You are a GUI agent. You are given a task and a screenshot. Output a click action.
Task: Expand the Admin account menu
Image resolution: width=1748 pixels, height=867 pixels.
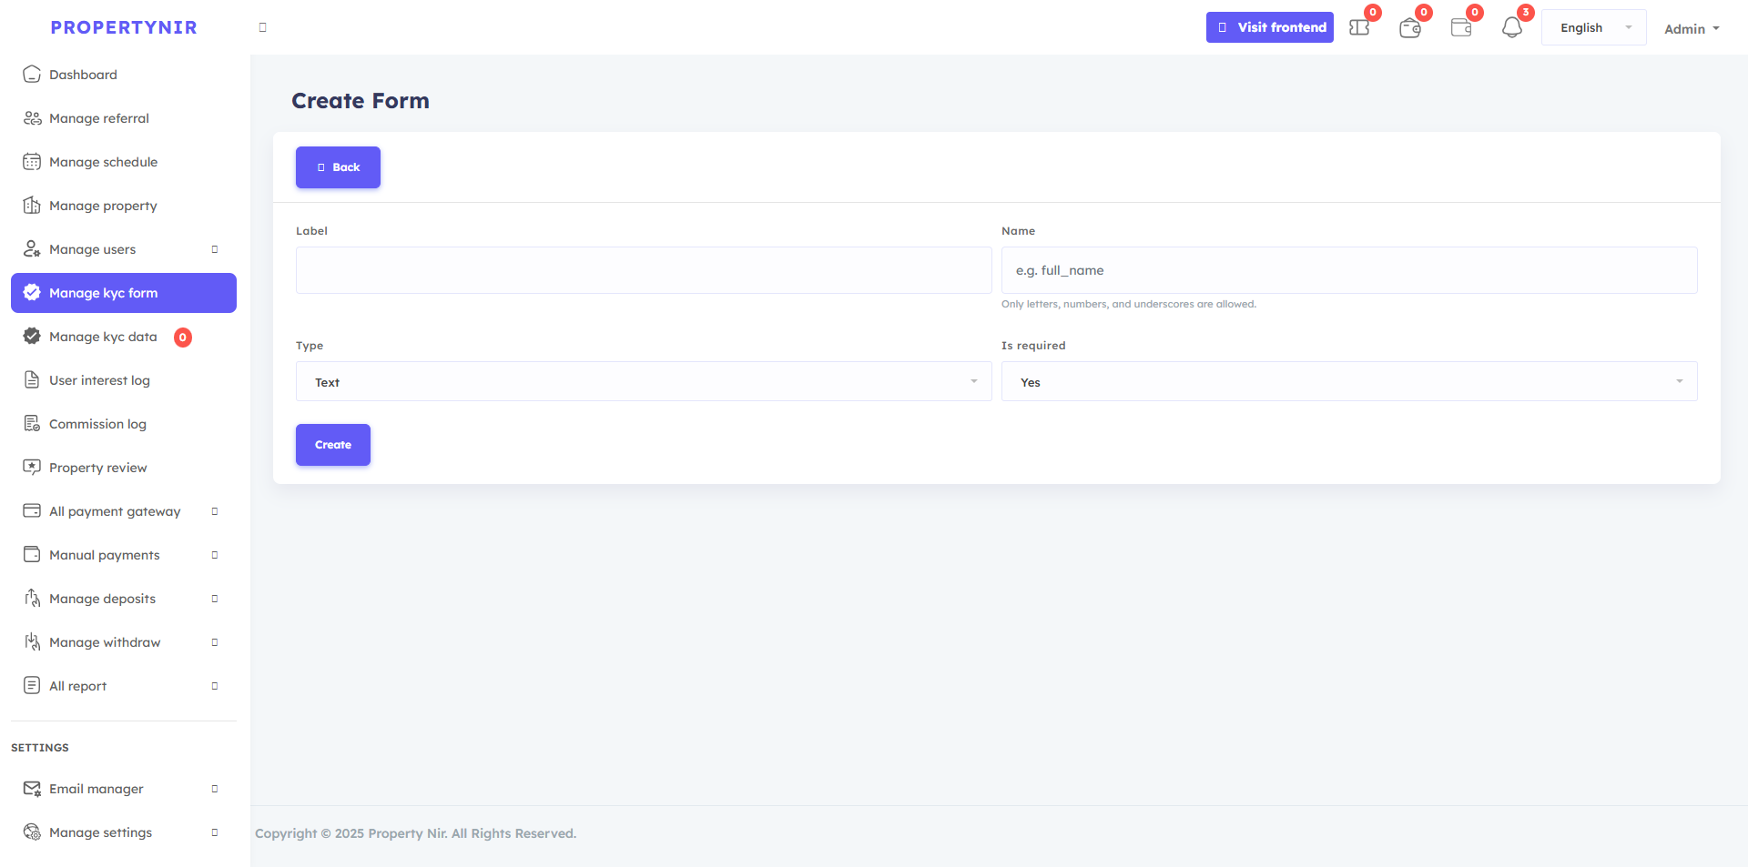[1691, 29]
